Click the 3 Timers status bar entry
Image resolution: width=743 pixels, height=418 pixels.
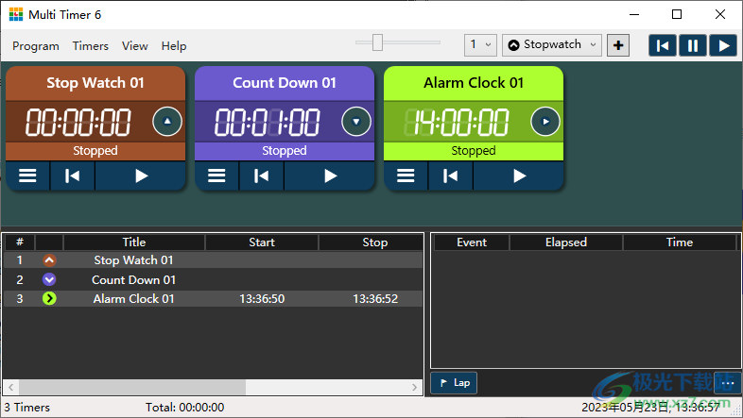click(x=27, y=407)
